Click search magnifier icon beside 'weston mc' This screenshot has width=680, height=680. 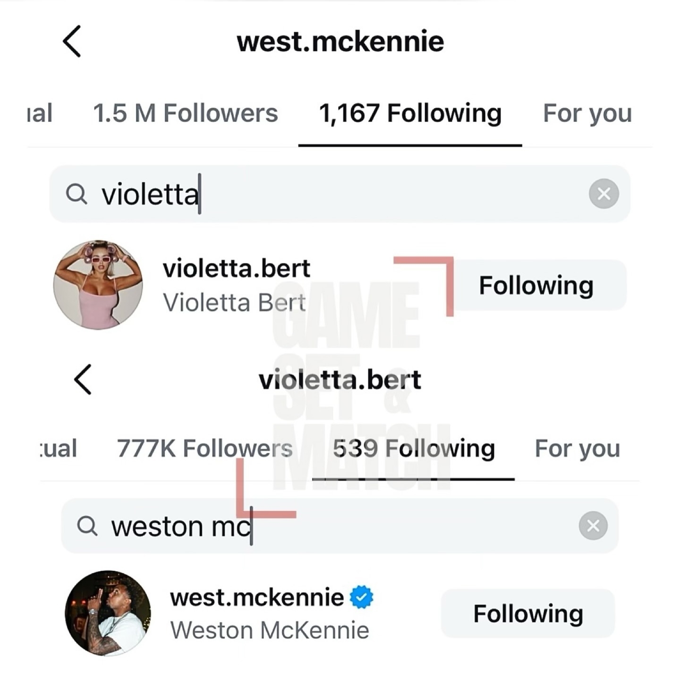click(87, 526)
